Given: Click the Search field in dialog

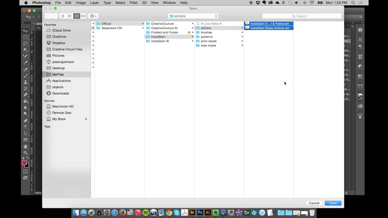Looking at the screenshot, I should click(x=302, y=16).
